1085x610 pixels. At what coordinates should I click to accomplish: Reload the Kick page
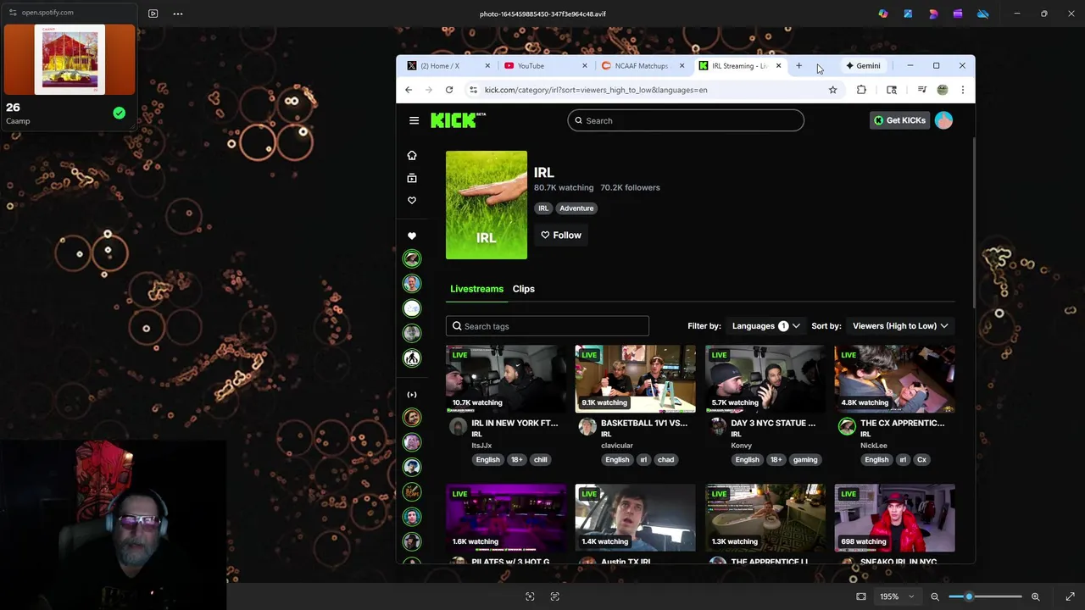(x=449, y=90)
